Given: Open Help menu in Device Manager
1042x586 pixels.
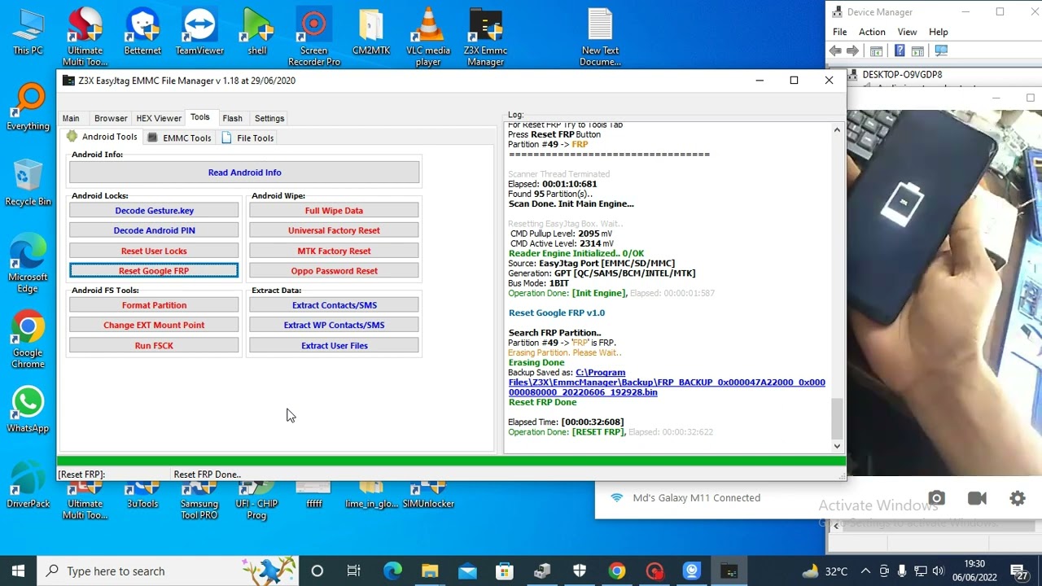Looking at the screenshot, I should pyautogui.click(x=938, y=32).
